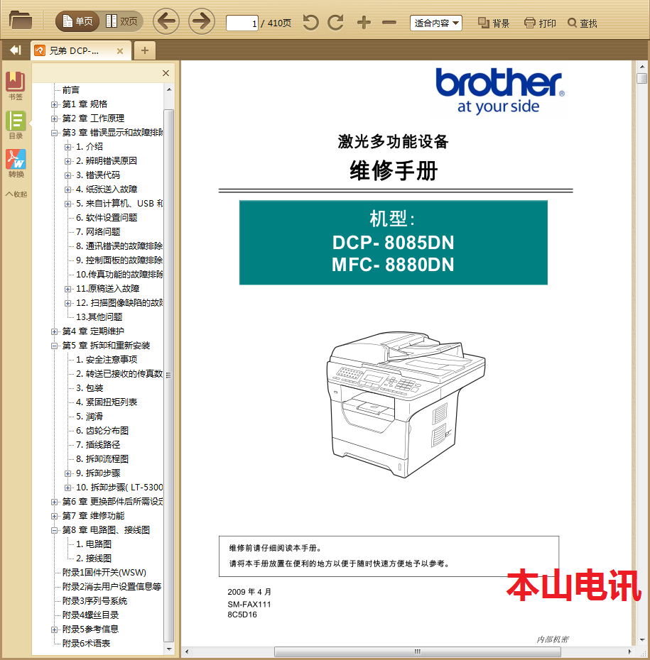Open 9. 控制面板的故障排除 entry
This screenshot has width=650, height=660.
click(x=119, y=260)
